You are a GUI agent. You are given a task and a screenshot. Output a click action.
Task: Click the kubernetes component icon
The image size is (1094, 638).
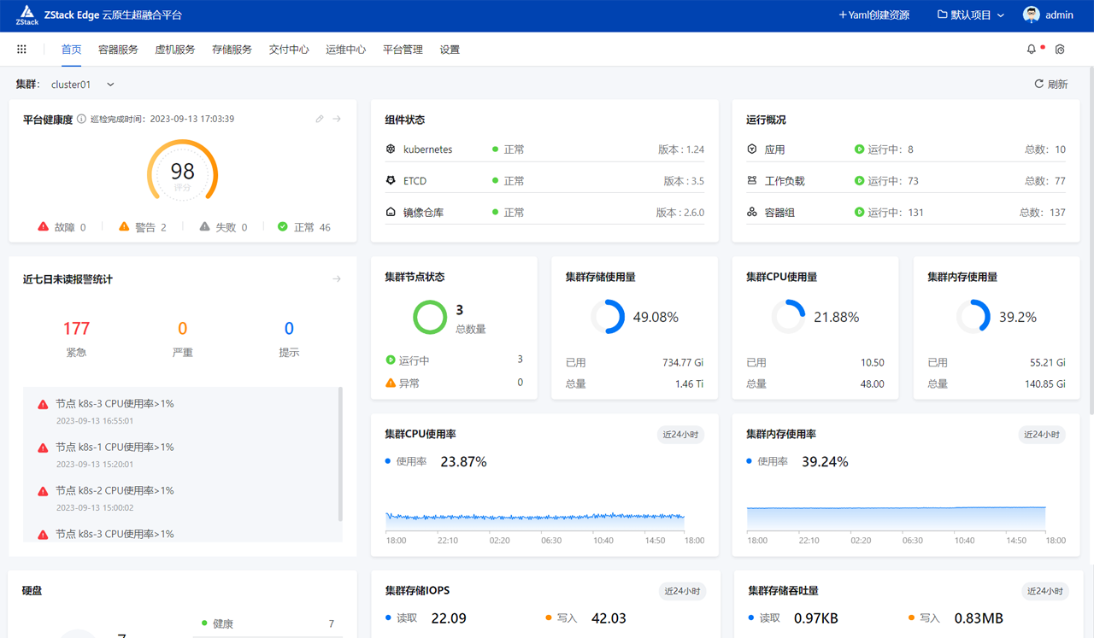391,149
